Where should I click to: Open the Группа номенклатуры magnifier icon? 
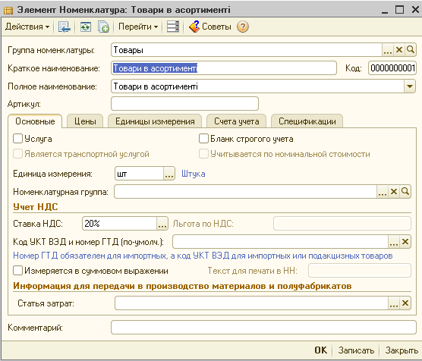point(411,50)
